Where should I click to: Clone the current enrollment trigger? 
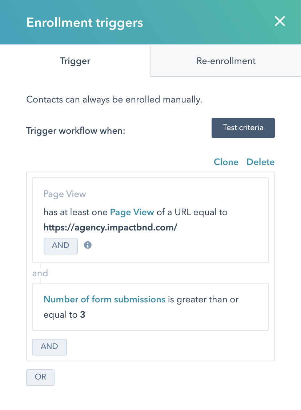[x=226, y=162]
